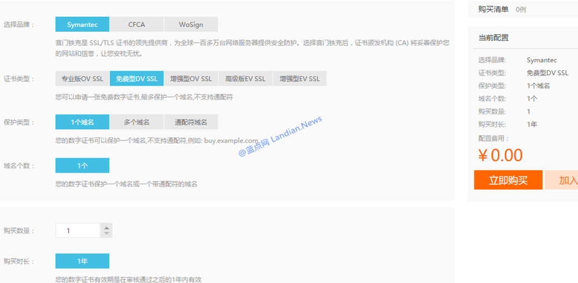Select 通配符域名 protection type

(x=191, y=122)
